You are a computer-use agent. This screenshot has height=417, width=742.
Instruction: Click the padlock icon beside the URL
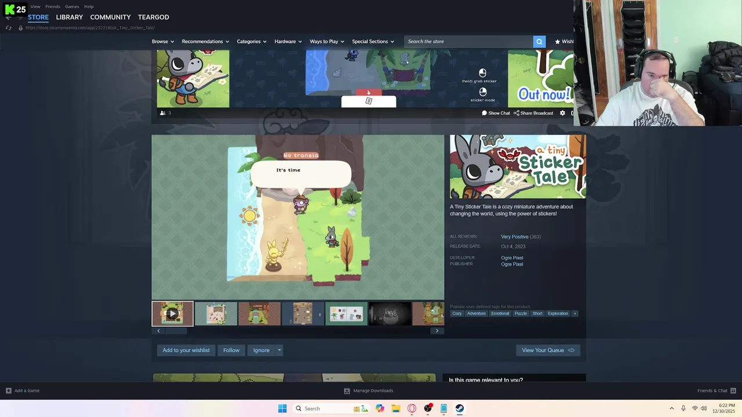(x=20, y=28)
